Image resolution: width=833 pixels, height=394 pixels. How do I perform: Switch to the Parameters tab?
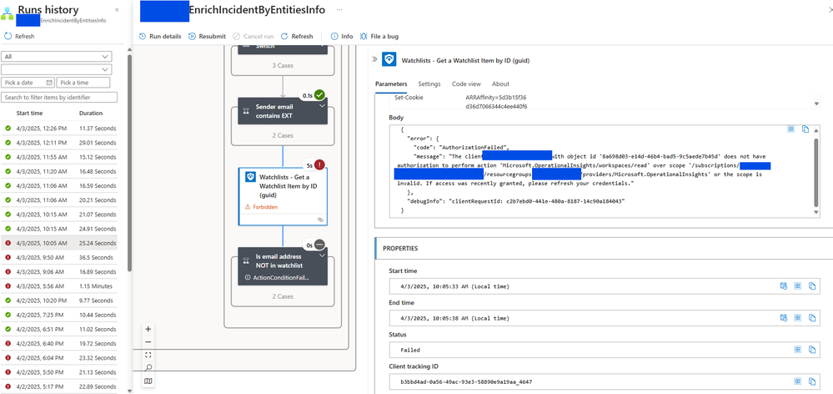pos(391,84)
